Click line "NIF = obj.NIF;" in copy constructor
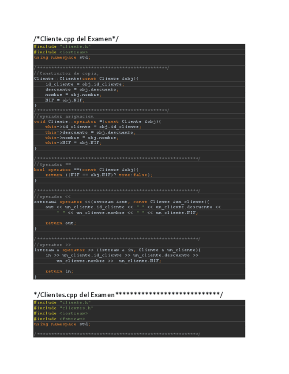This screenshot has width=289, height=374. 65,100
